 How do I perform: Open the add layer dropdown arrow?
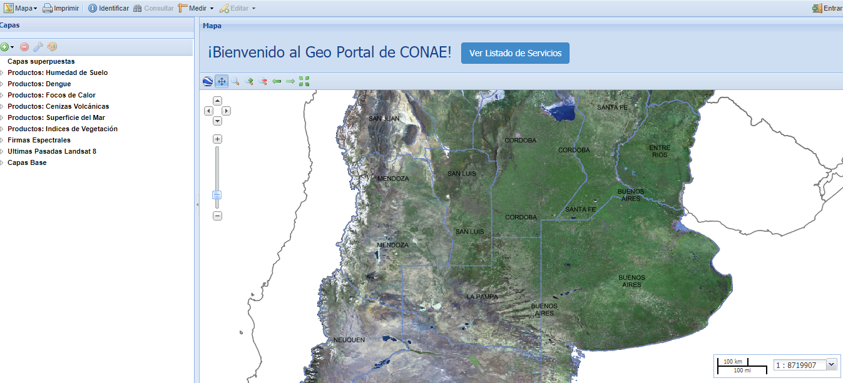pos(12,47)
